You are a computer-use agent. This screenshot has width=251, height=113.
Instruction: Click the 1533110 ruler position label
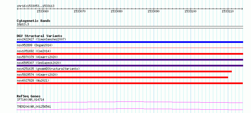tap(228, 11)
